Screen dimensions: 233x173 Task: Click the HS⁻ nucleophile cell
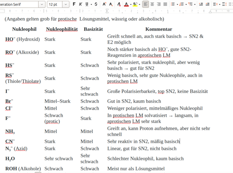[x=10, y=65]
